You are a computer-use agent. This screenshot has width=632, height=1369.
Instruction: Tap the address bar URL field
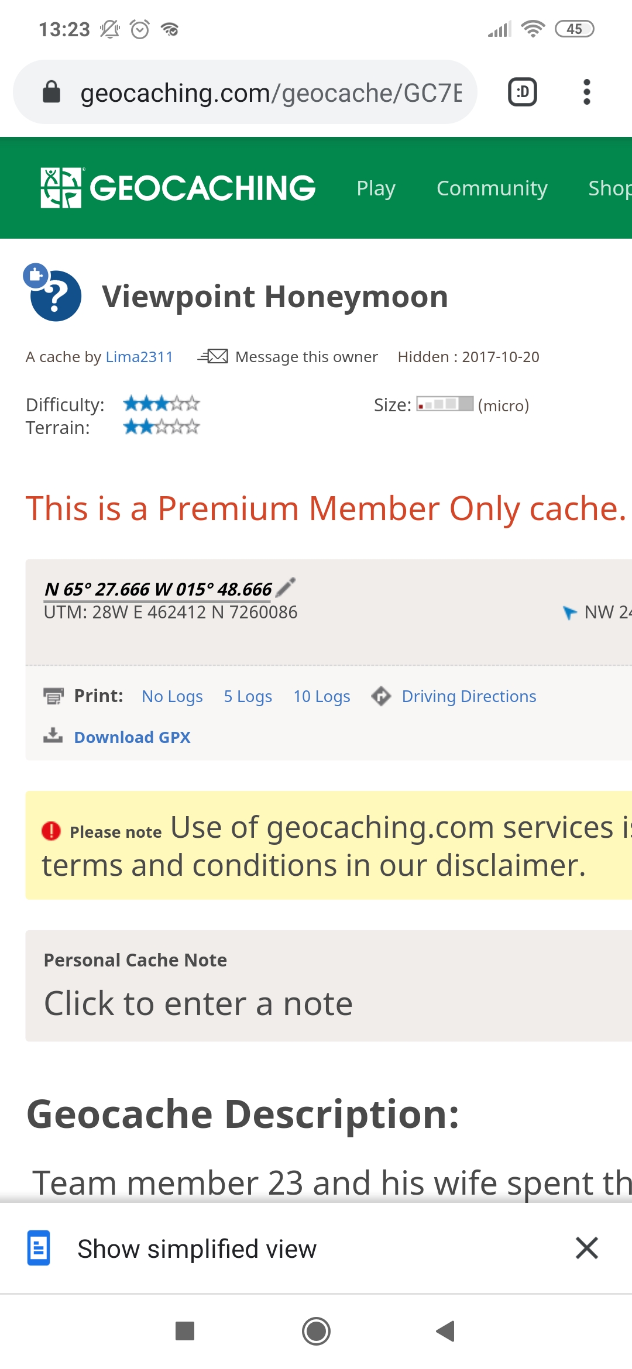coord(270,93)
